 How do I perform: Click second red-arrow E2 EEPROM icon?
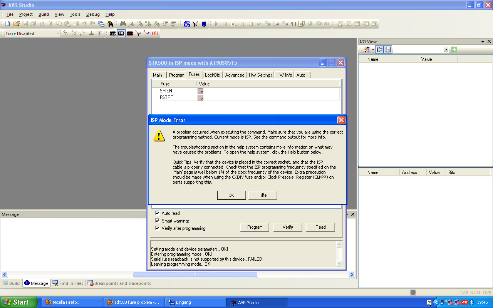(x=146, y=33)
